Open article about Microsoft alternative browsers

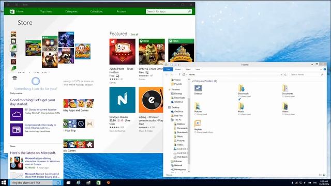(x=42, y=161)
